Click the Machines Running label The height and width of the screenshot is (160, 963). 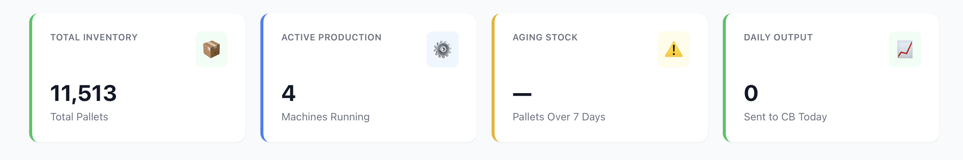(x=325, y=117)
